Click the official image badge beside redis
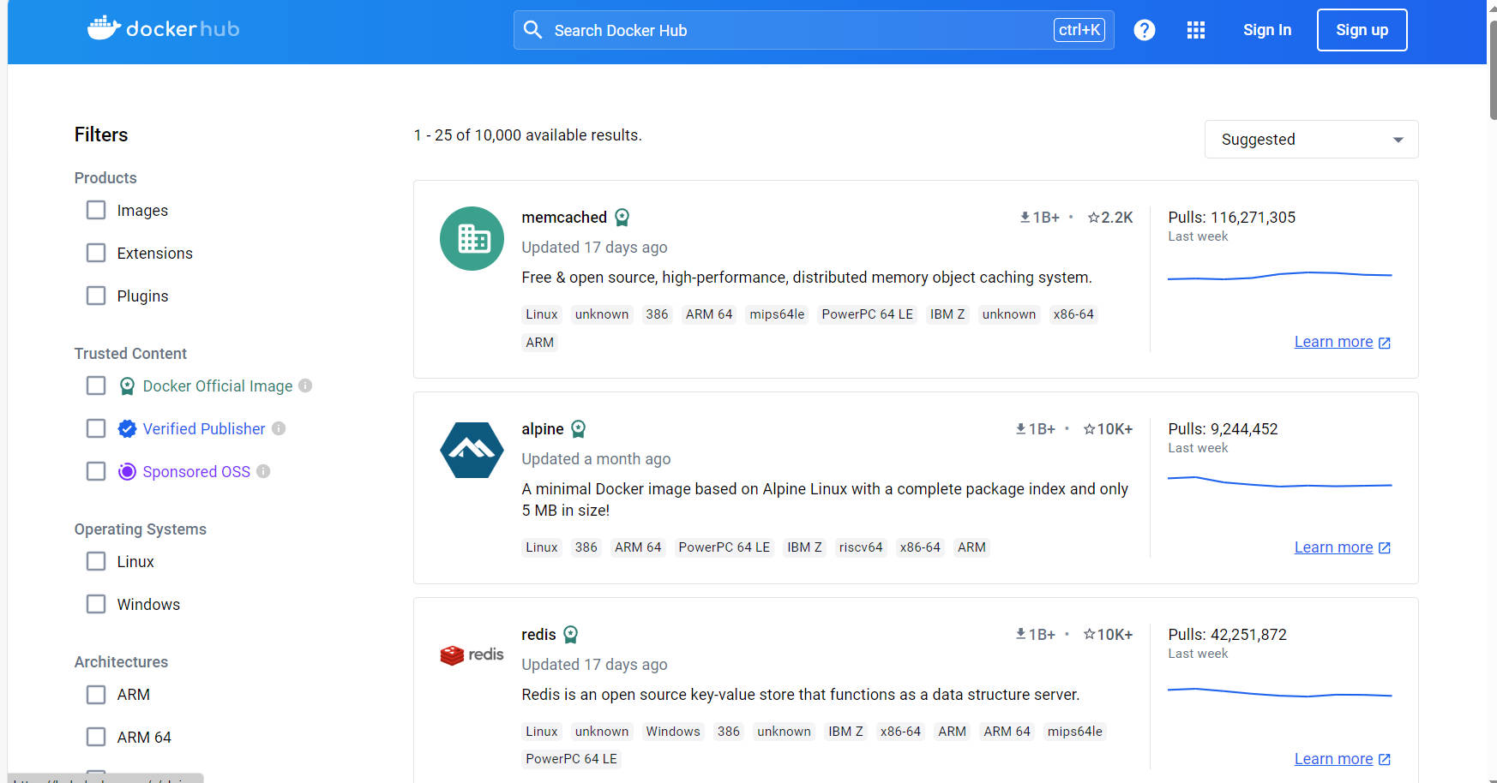Screen dimensions: 1497x783 pyautogui.click(x=571, y=635)
